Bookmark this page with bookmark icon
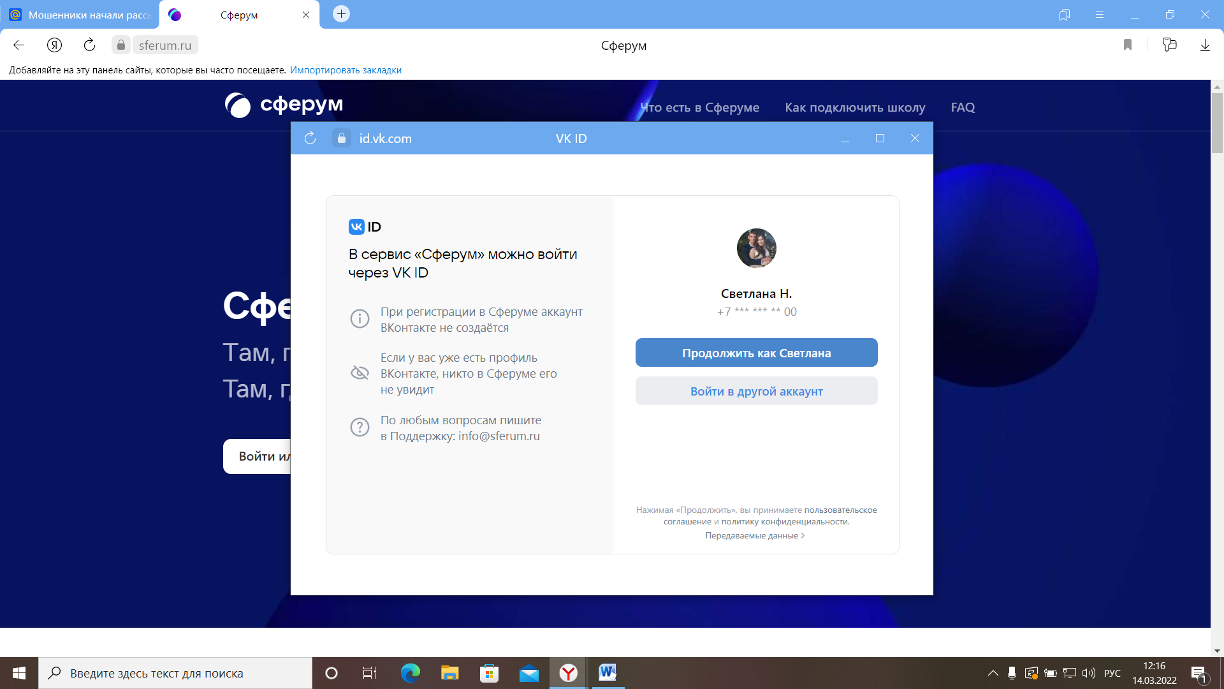Viewport: 1224px width, 689px height. [1128, 45]
